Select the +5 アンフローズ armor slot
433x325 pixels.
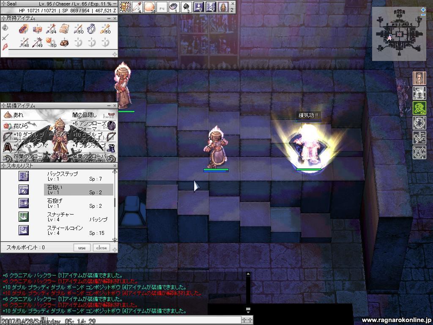pyautogui.click(x=93, y=126)
